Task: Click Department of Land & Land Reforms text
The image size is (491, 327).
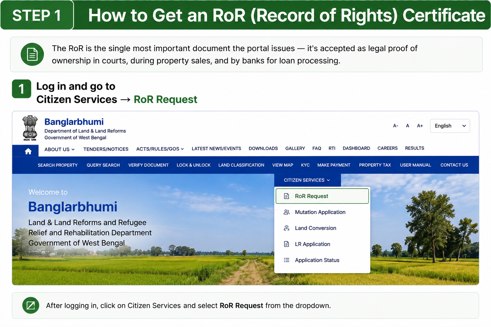Action: pos(85,131)
